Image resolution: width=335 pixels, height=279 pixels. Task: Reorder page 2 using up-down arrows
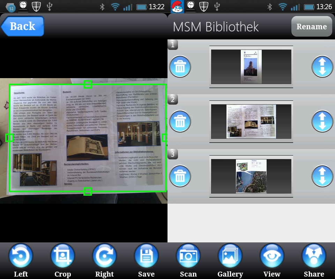(322, 121)
